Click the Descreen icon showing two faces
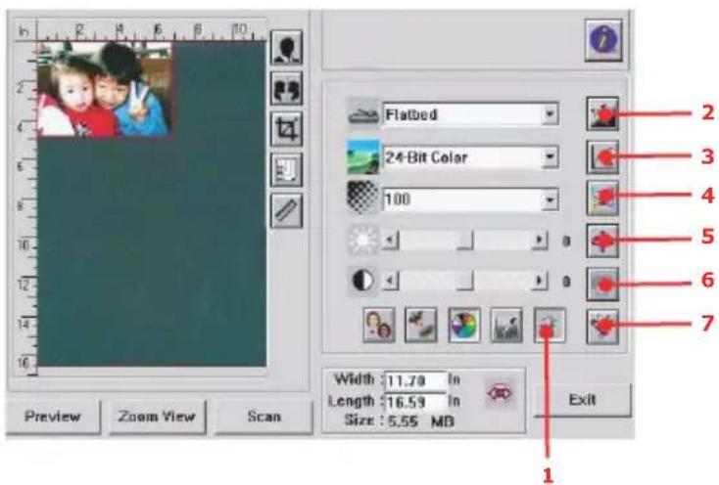Screen dimensions: 719x485 point(379,326)
